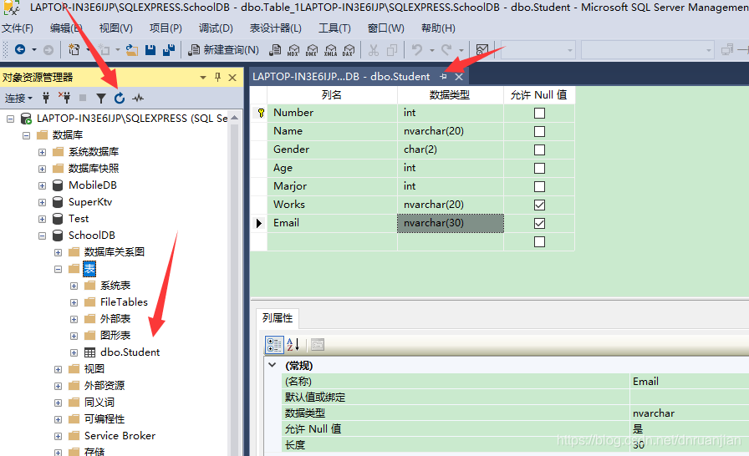Select the 列属性 tab
This screenshot has width=749, height=456.
click(278, 318)
